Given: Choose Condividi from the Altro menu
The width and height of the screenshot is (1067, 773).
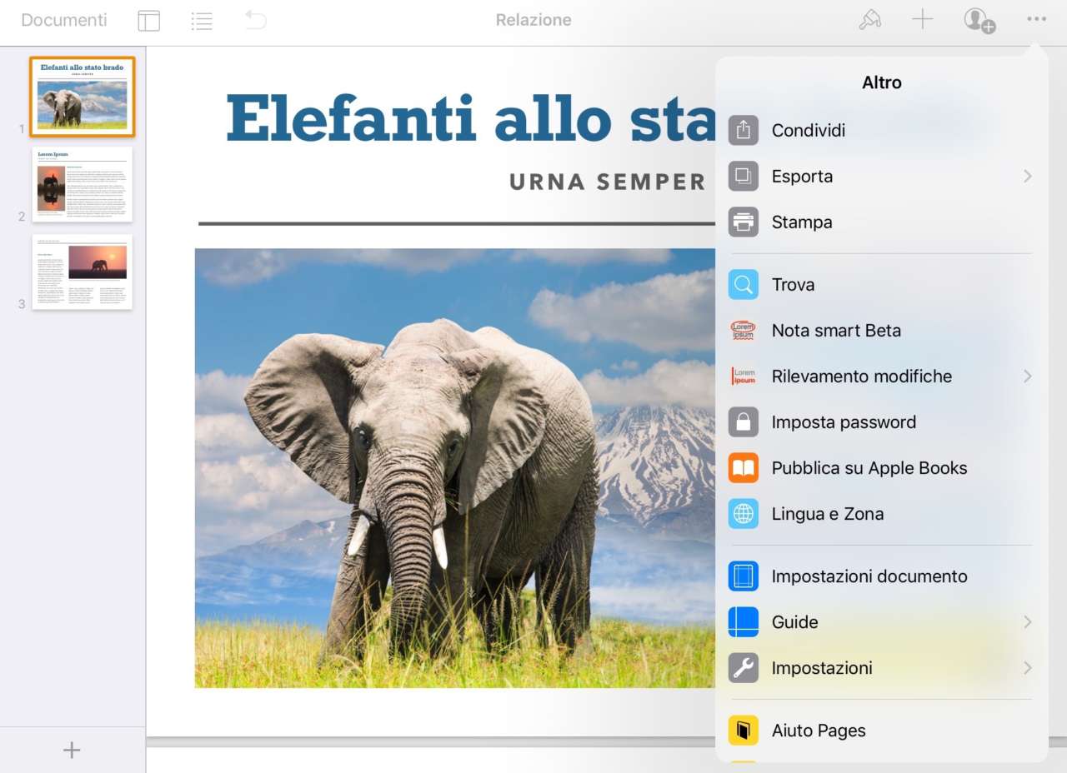Looking at the screenshot, I should click(882, 131).
